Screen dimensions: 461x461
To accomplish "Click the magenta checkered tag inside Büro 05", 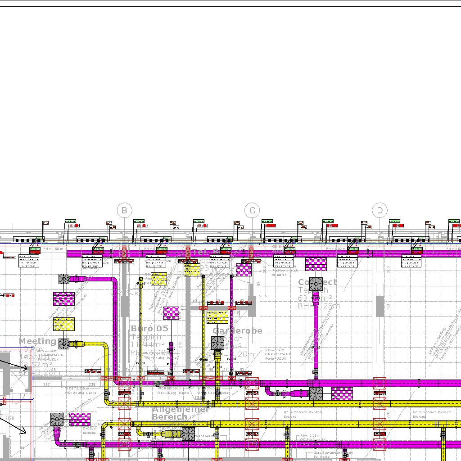I will (171, 313).
